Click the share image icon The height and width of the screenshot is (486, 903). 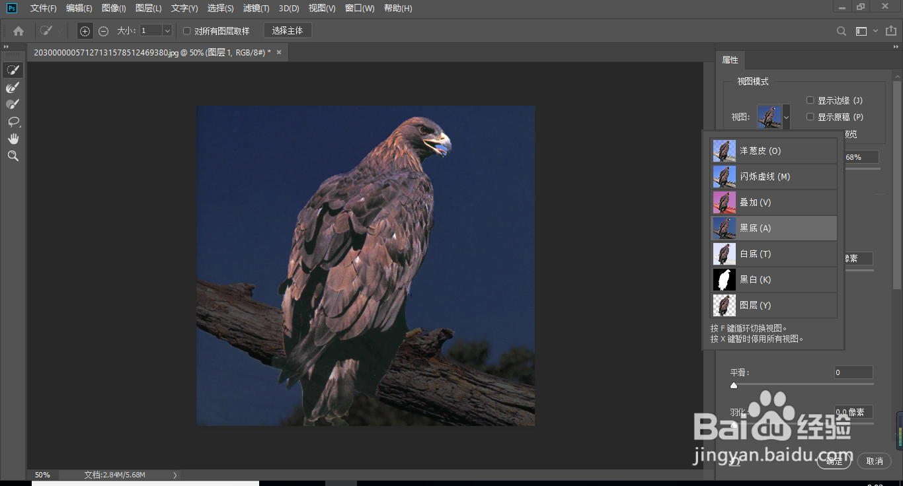890,31
